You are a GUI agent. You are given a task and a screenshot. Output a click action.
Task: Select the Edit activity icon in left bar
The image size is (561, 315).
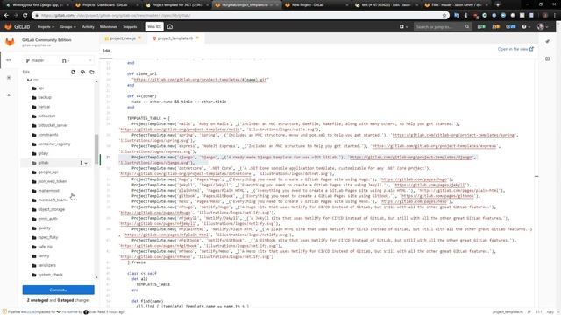[9, 60]
